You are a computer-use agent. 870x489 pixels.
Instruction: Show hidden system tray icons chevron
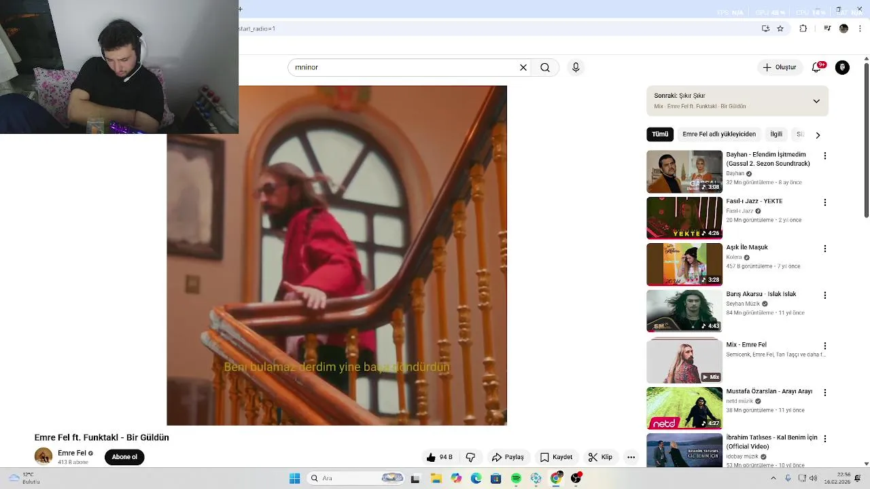(773, 478)
